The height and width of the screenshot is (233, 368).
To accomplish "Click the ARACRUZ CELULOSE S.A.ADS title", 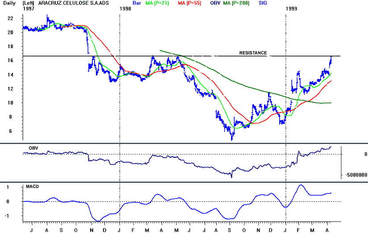I will pyautogui.click(x=74, y=3).
